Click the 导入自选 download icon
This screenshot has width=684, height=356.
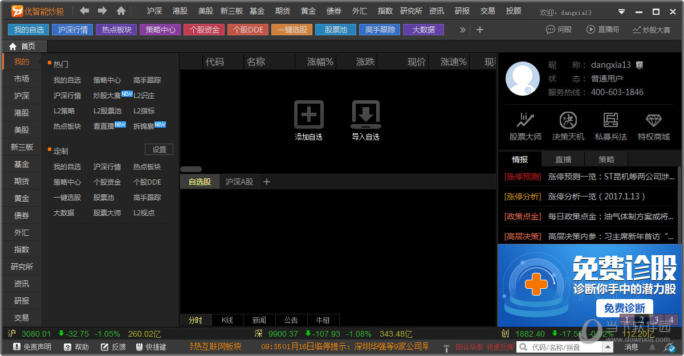365,114
